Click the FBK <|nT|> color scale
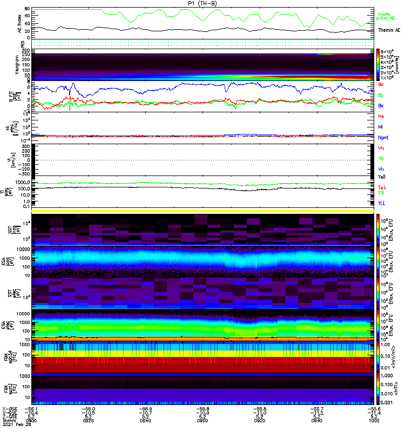 click(377, 389)
